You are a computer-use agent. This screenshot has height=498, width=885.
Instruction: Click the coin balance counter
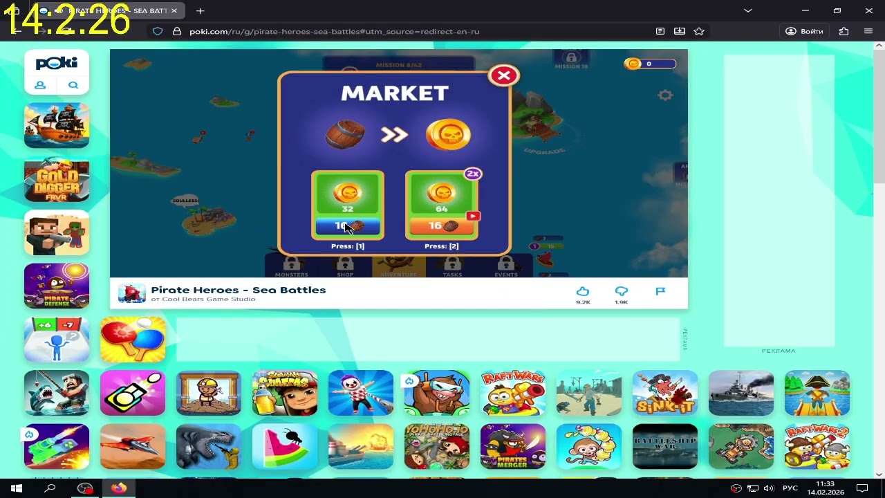pyautogui.click(x=650, y=64)
